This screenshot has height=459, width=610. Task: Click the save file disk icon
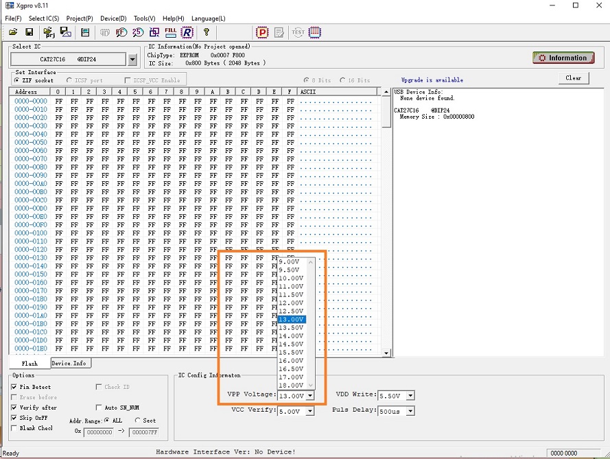click(x=30, y=32)
